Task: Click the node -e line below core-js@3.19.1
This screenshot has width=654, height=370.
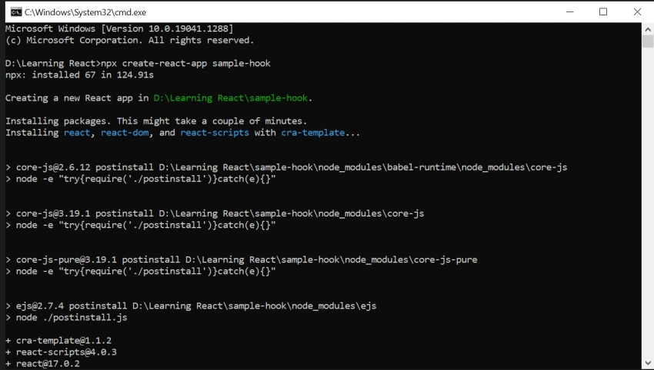Action: pyautogui.click(x=141, y=225)
